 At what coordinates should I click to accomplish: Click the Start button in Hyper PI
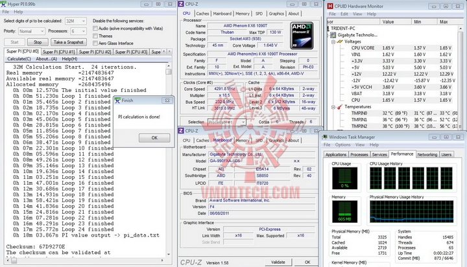(x=14, y=42)
